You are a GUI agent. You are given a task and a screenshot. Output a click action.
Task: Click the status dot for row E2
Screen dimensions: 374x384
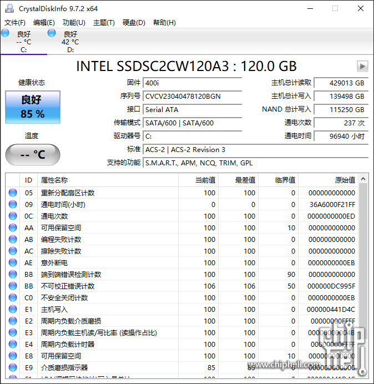[x=13, y=321]
